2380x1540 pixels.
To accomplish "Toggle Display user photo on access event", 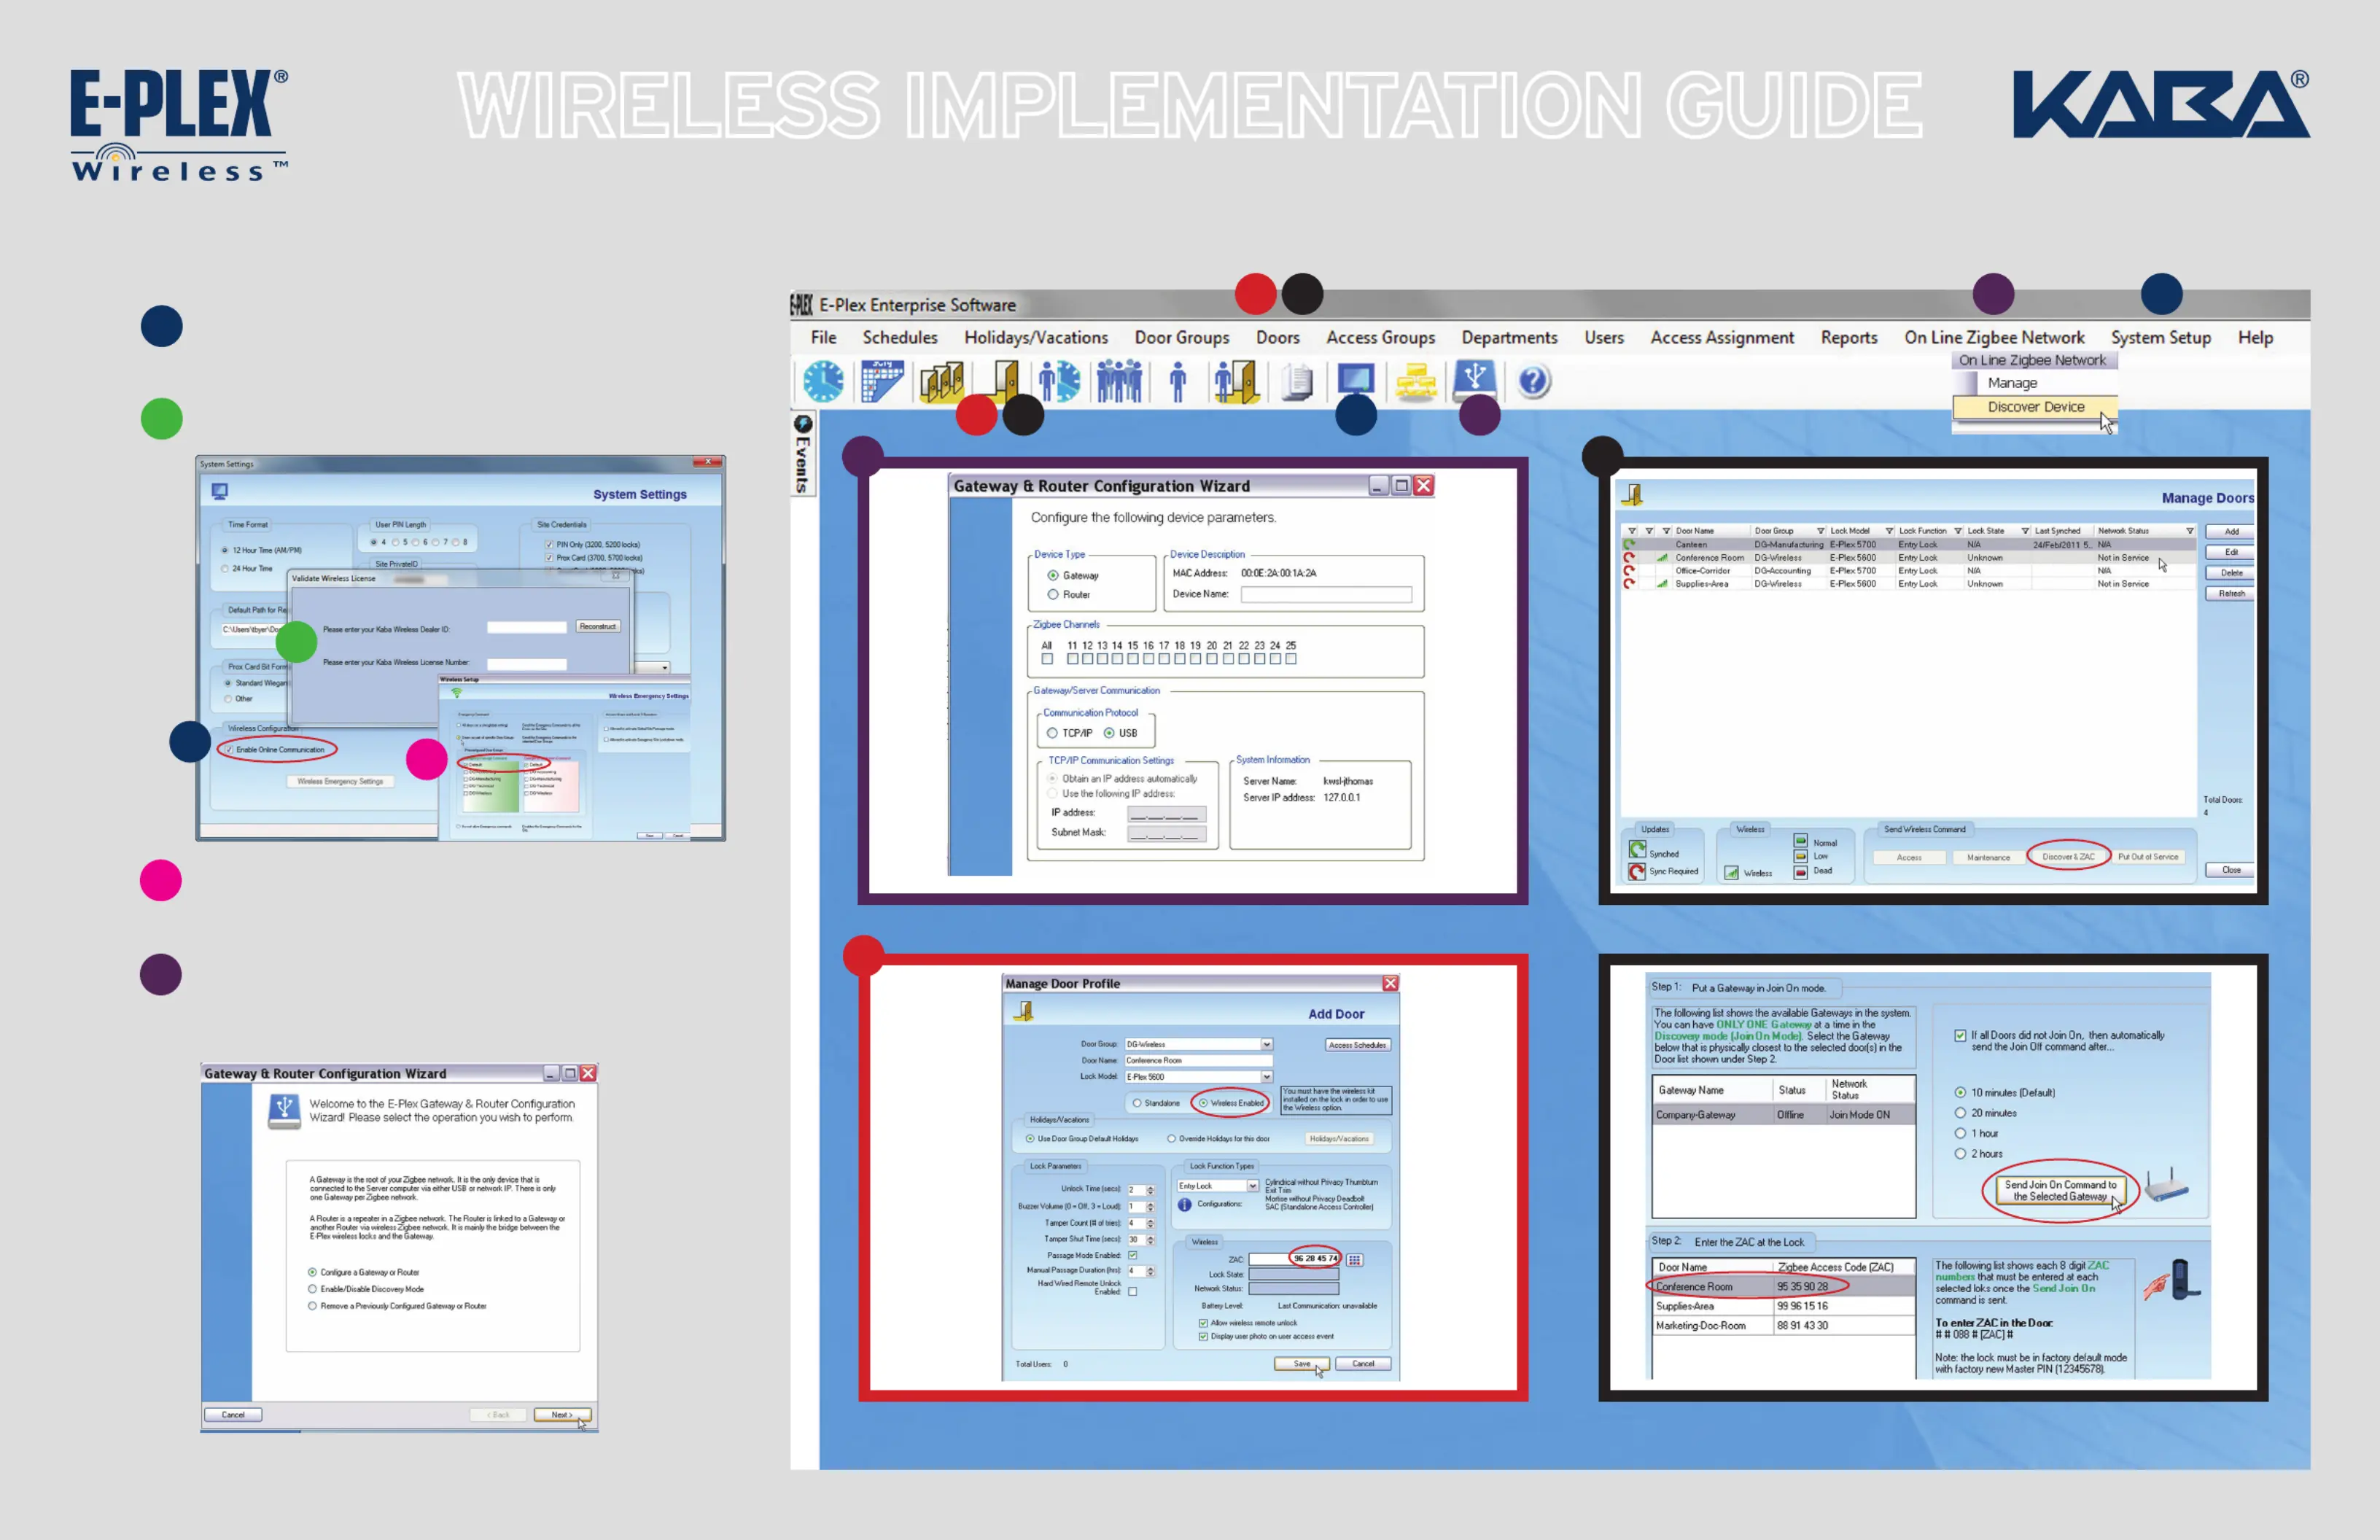I will 1203,1336.
